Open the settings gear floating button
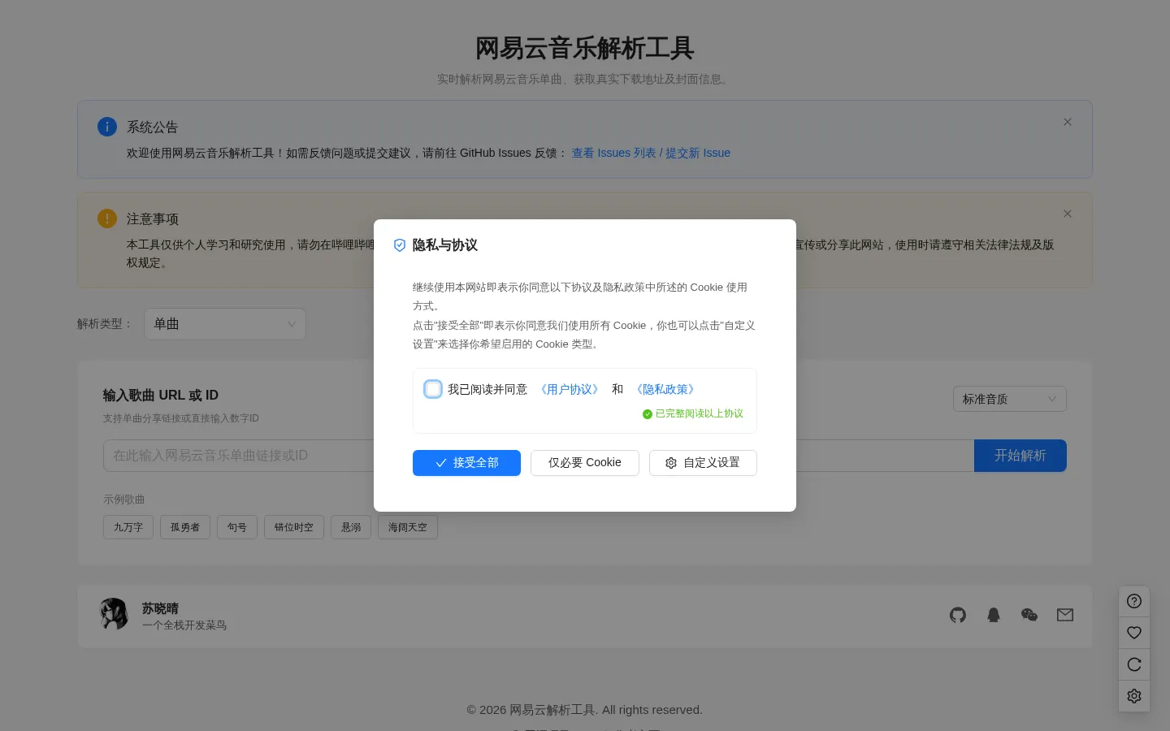1170x731 pixels. pos(1134,696)
